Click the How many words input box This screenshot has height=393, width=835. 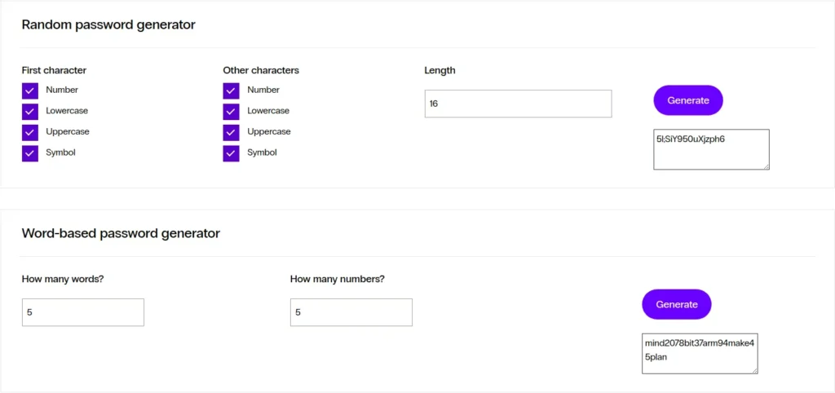coord(83,312)
